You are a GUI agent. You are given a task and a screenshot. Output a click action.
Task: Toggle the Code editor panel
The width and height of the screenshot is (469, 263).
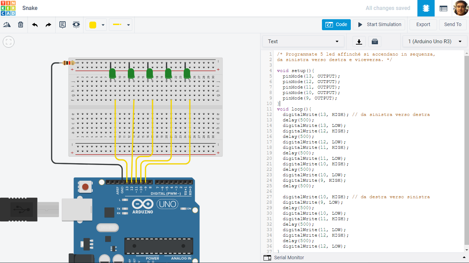[336, 25]
